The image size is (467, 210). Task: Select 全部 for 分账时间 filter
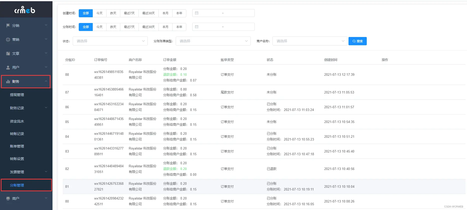click(x=86, y=27)
